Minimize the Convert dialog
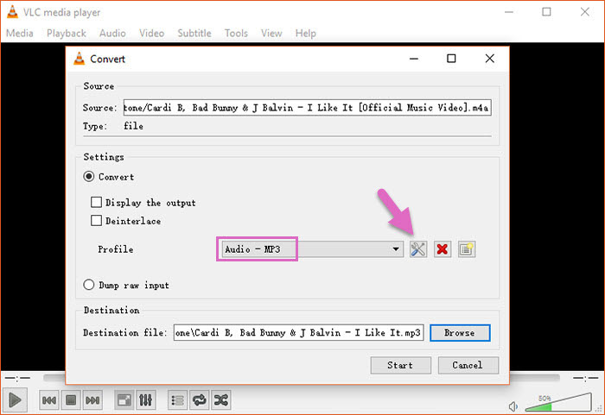 point(414,59)
